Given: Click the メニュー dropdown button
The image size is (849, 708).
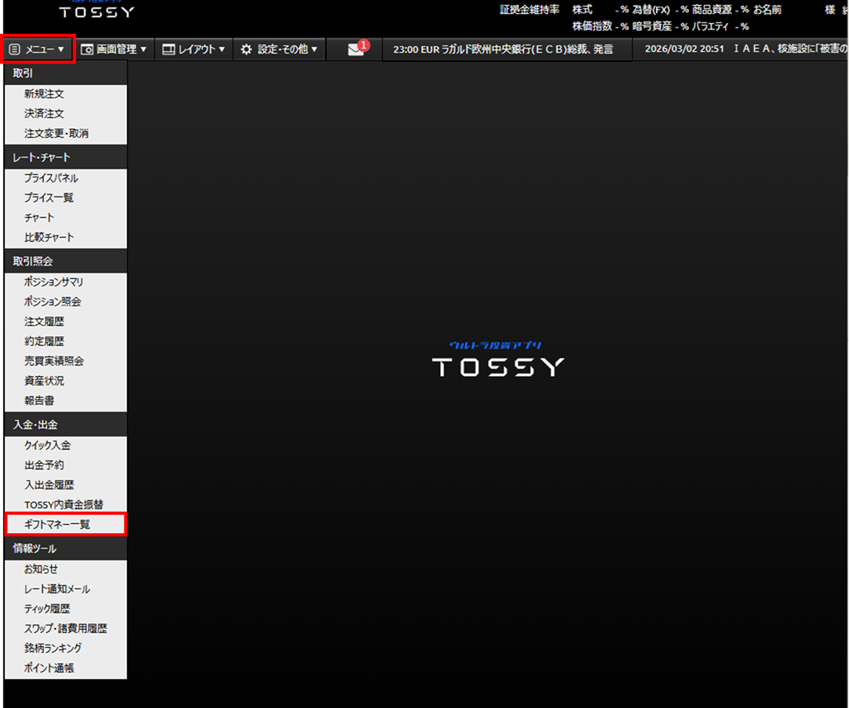Looking at the screenshot, I should (x=38, y=50).
